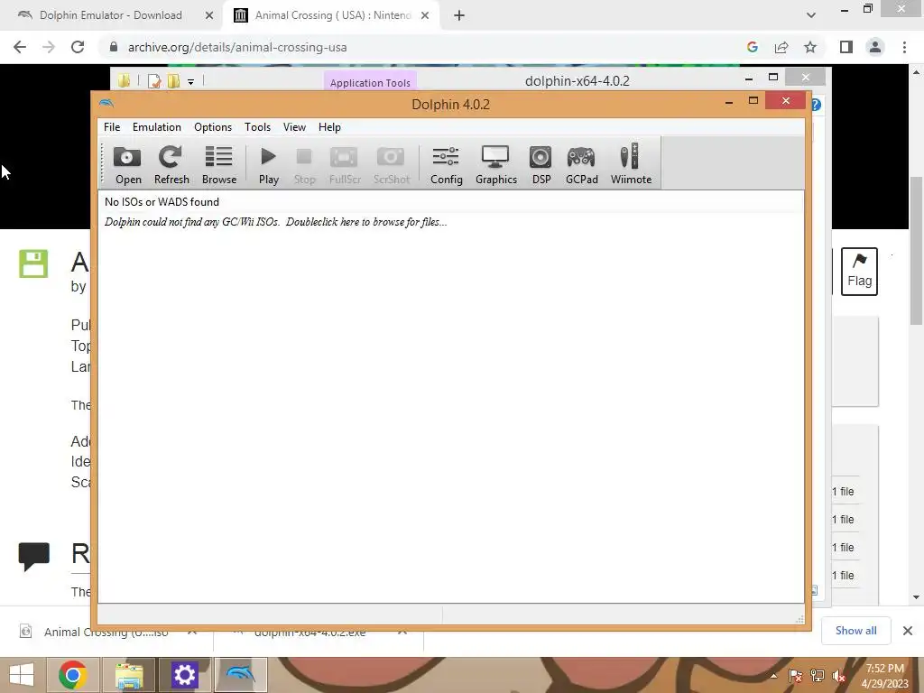
Task: Click the greyed Stop toolbar button
Action: coord(304,164)
